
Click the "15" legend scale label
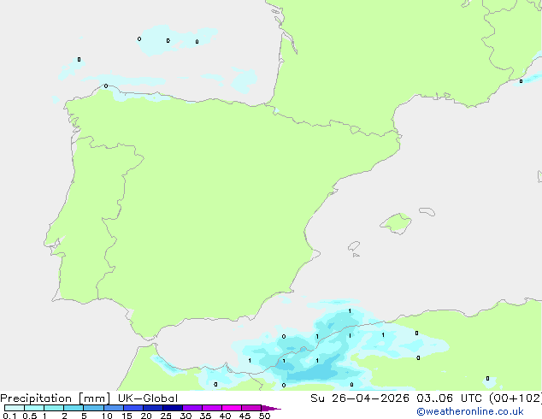(127, 416)
